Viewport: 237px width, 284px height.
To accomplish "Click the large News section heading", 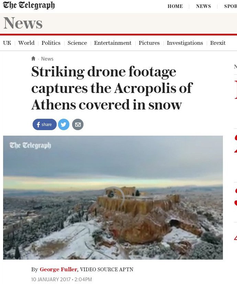I will pos(23,23).
